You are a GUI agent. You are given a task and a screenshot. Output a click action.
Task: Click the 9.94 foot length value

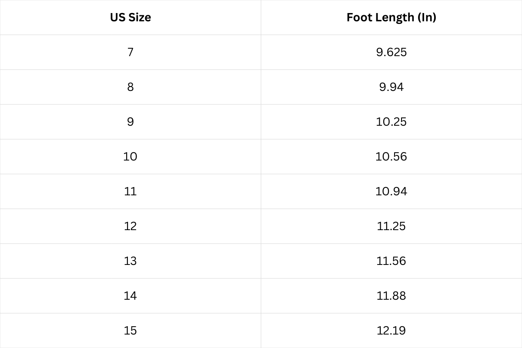tap(391, 87)
